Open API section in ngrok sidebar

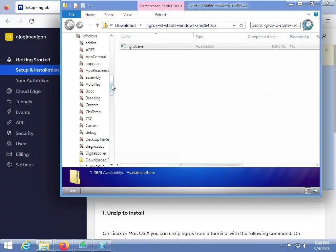click(19, 123)
